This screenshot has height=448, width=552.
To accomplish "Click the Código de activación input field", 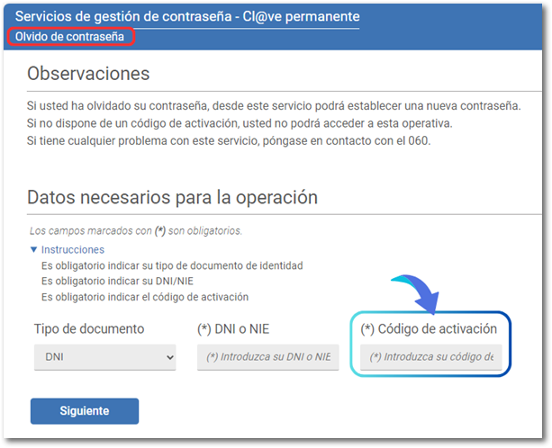I will click(430, 357).
